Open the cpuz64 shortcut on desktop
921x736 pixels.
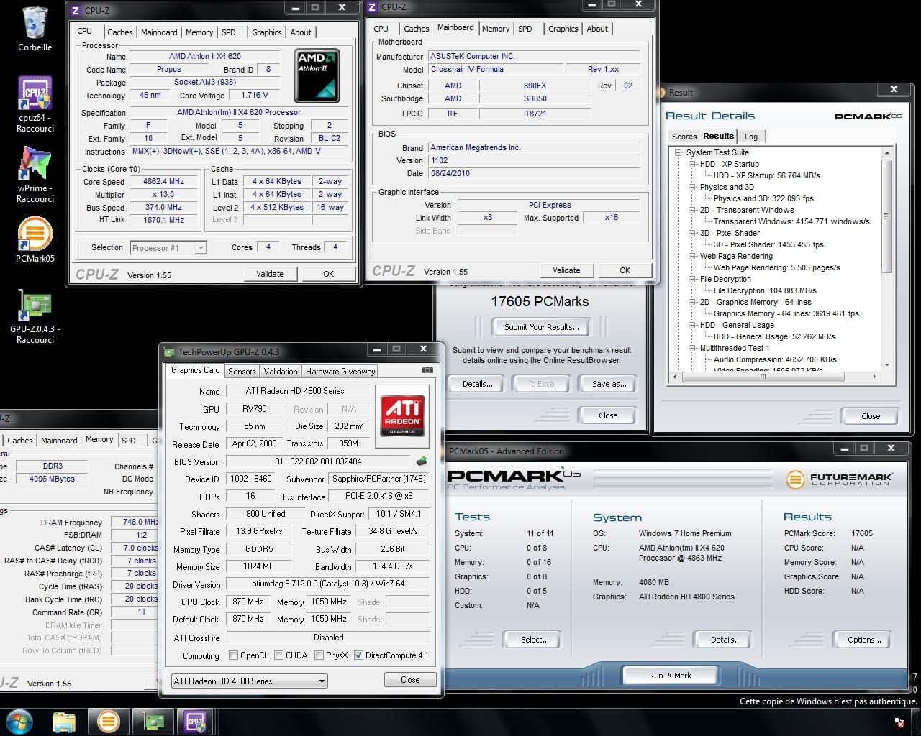[35, 104]
